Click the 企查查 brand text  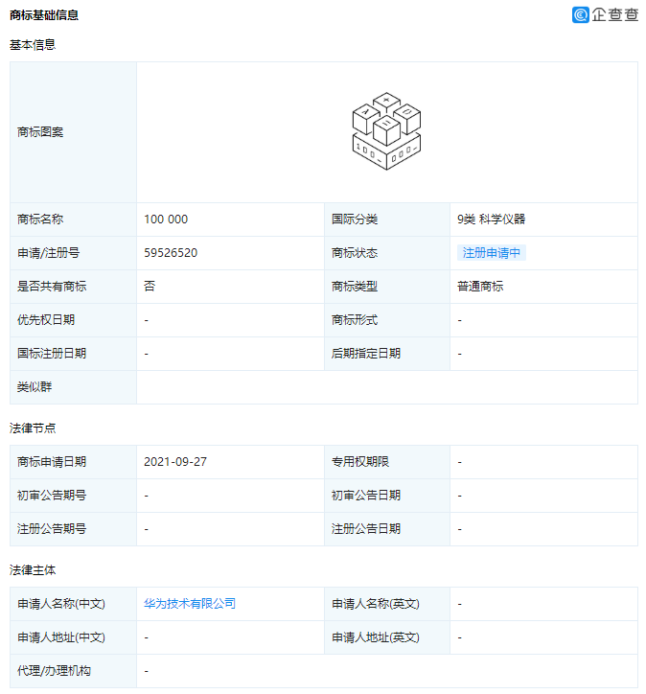click(614, 14)
